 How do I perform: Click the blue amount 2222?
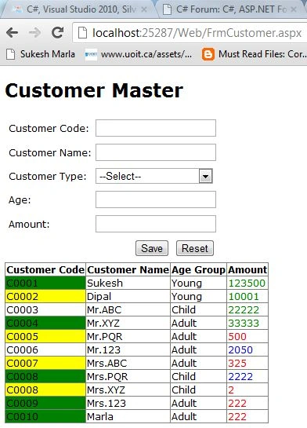(x=240, y=377)
